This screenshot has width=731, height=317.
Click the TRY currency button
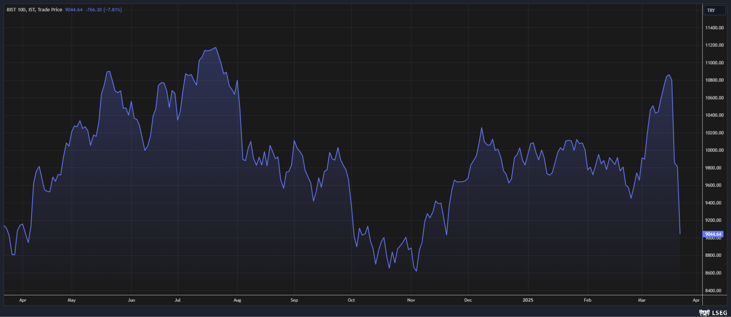[x=714, y=10]
